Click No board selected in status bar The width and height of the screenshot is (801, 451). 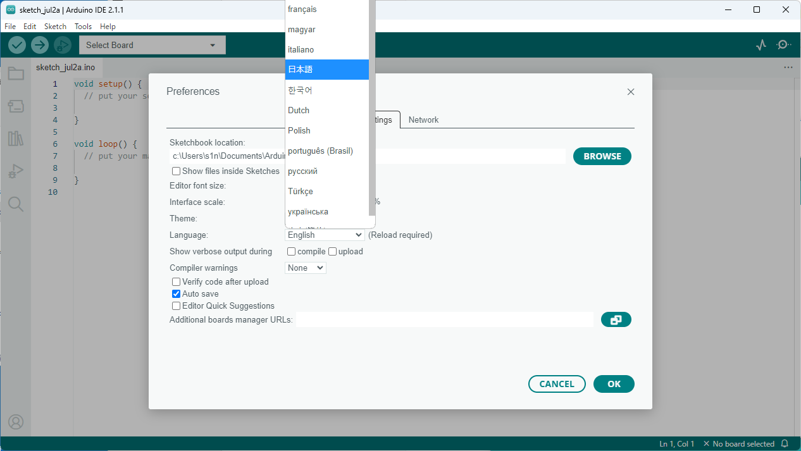coord(739,444)
